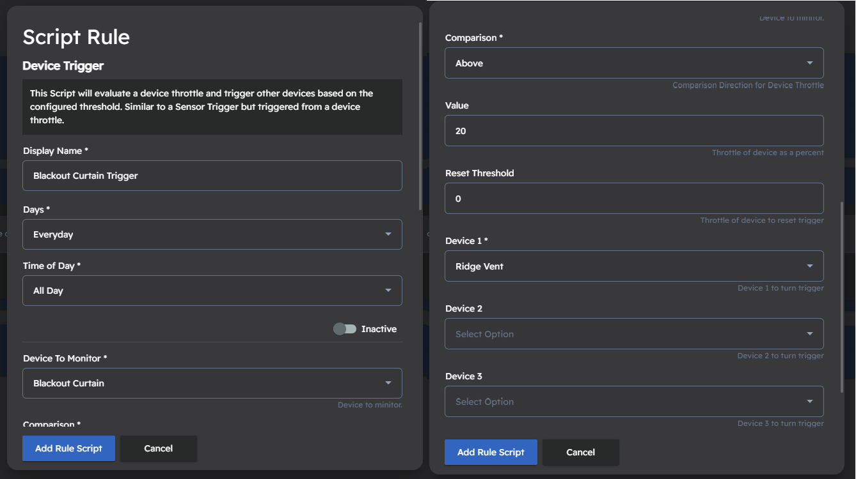Click the Value field containing 20

(x=634, y=130)
